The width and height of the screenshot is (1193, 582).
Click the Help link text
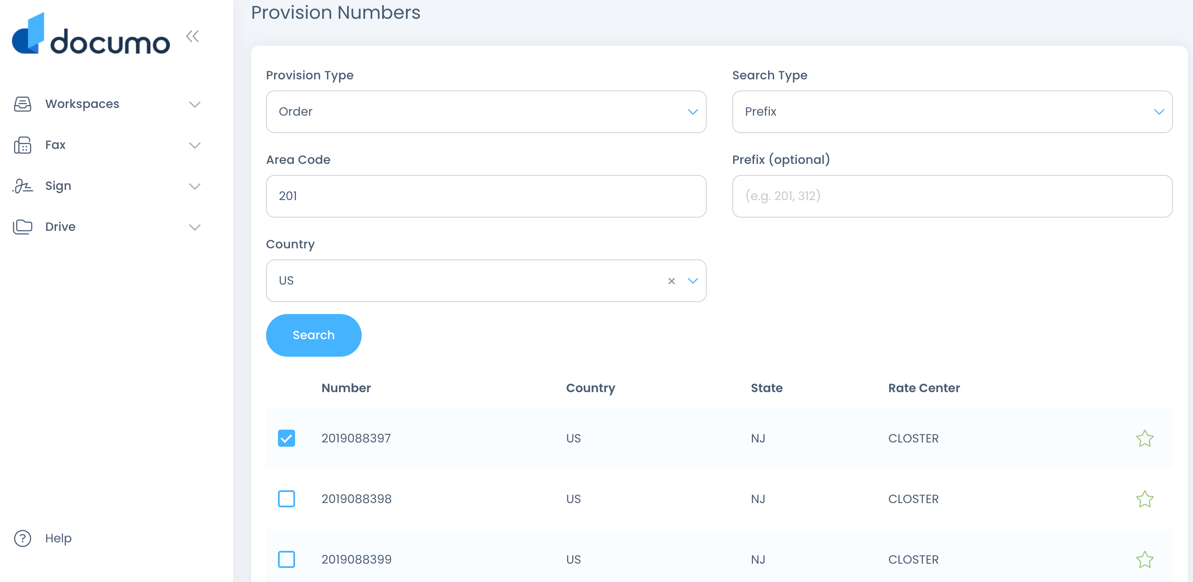pyautogui.click(x=58, y=538)
